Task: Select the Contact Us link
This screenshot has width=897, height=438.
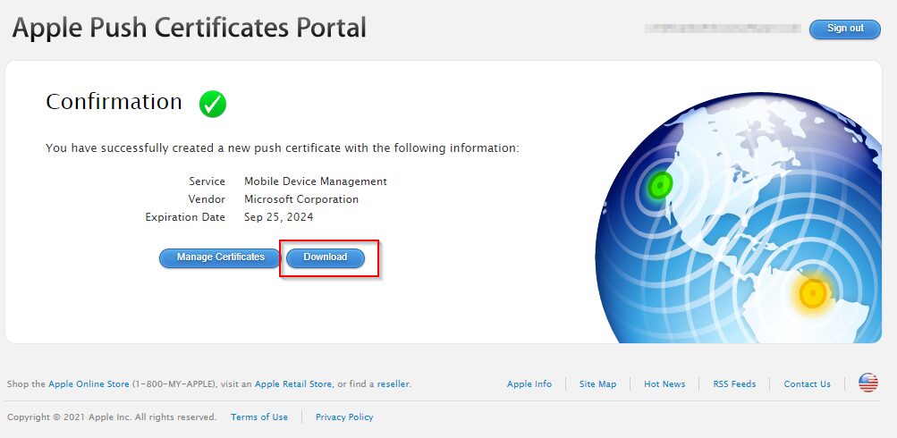Action: [x=807, y=384]
